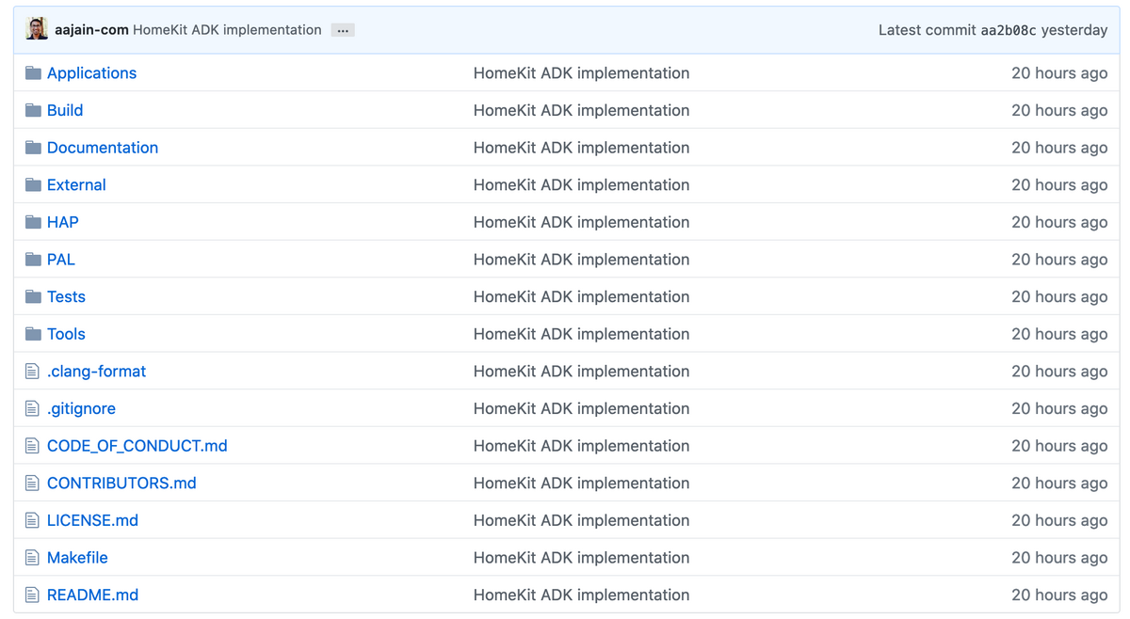Image resolution: width=1130 pixels, height=619 pixels.
Task: Open commit message on Makefile row
Action: [581, 558]
